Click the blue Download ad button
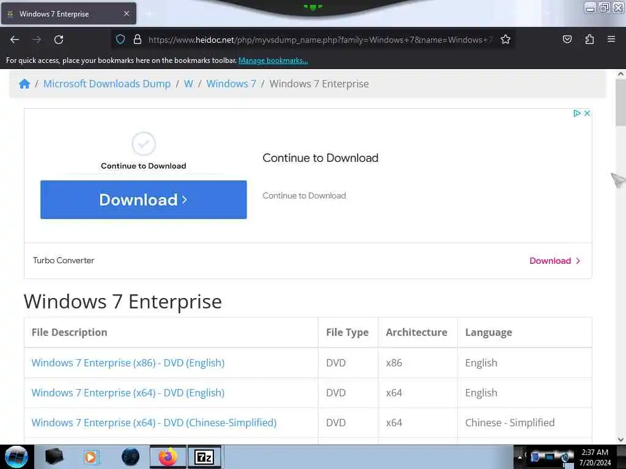Viewport: 626px width, 469px height. pos(143,200)
